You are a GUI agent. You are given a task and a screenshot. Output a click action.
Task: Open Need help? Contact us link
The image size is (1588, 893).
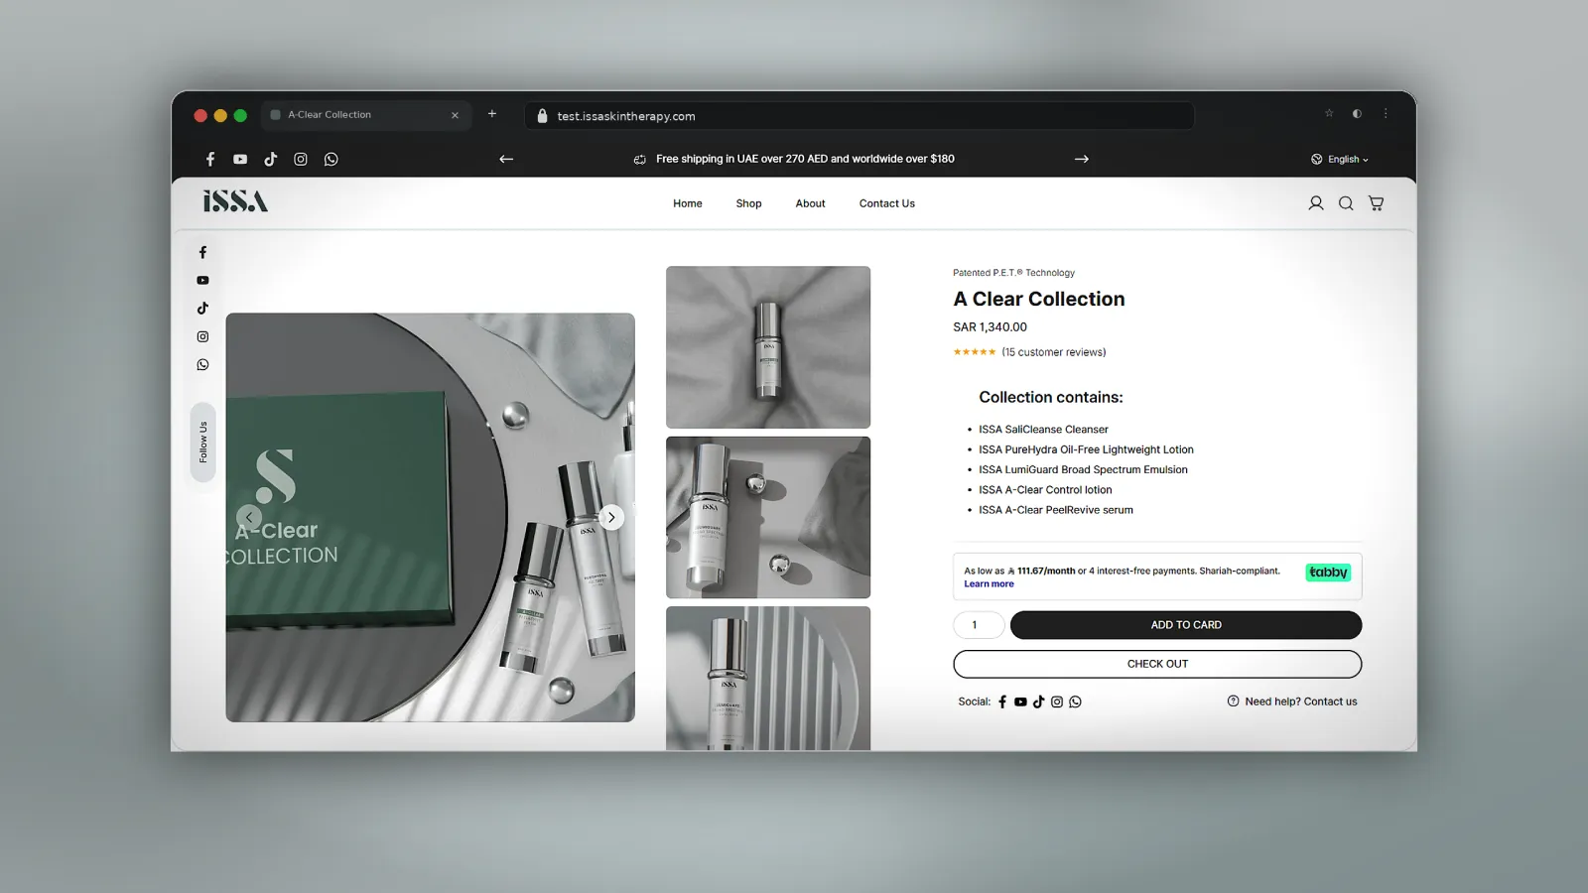[1292, 702]
